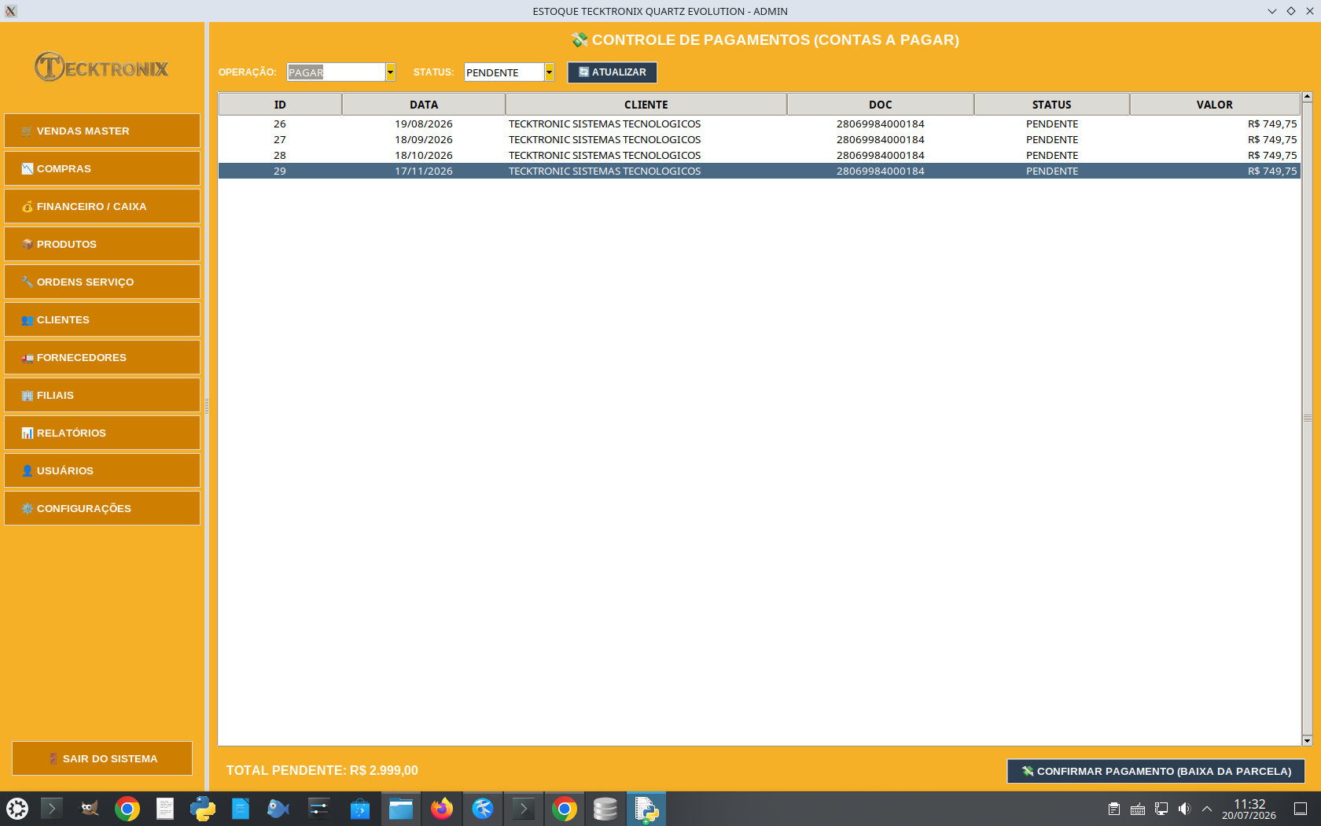This screenshot has height=826, width=1321.
Task: Launch Firefox from the taskbar
Action: tap(442, 809)
